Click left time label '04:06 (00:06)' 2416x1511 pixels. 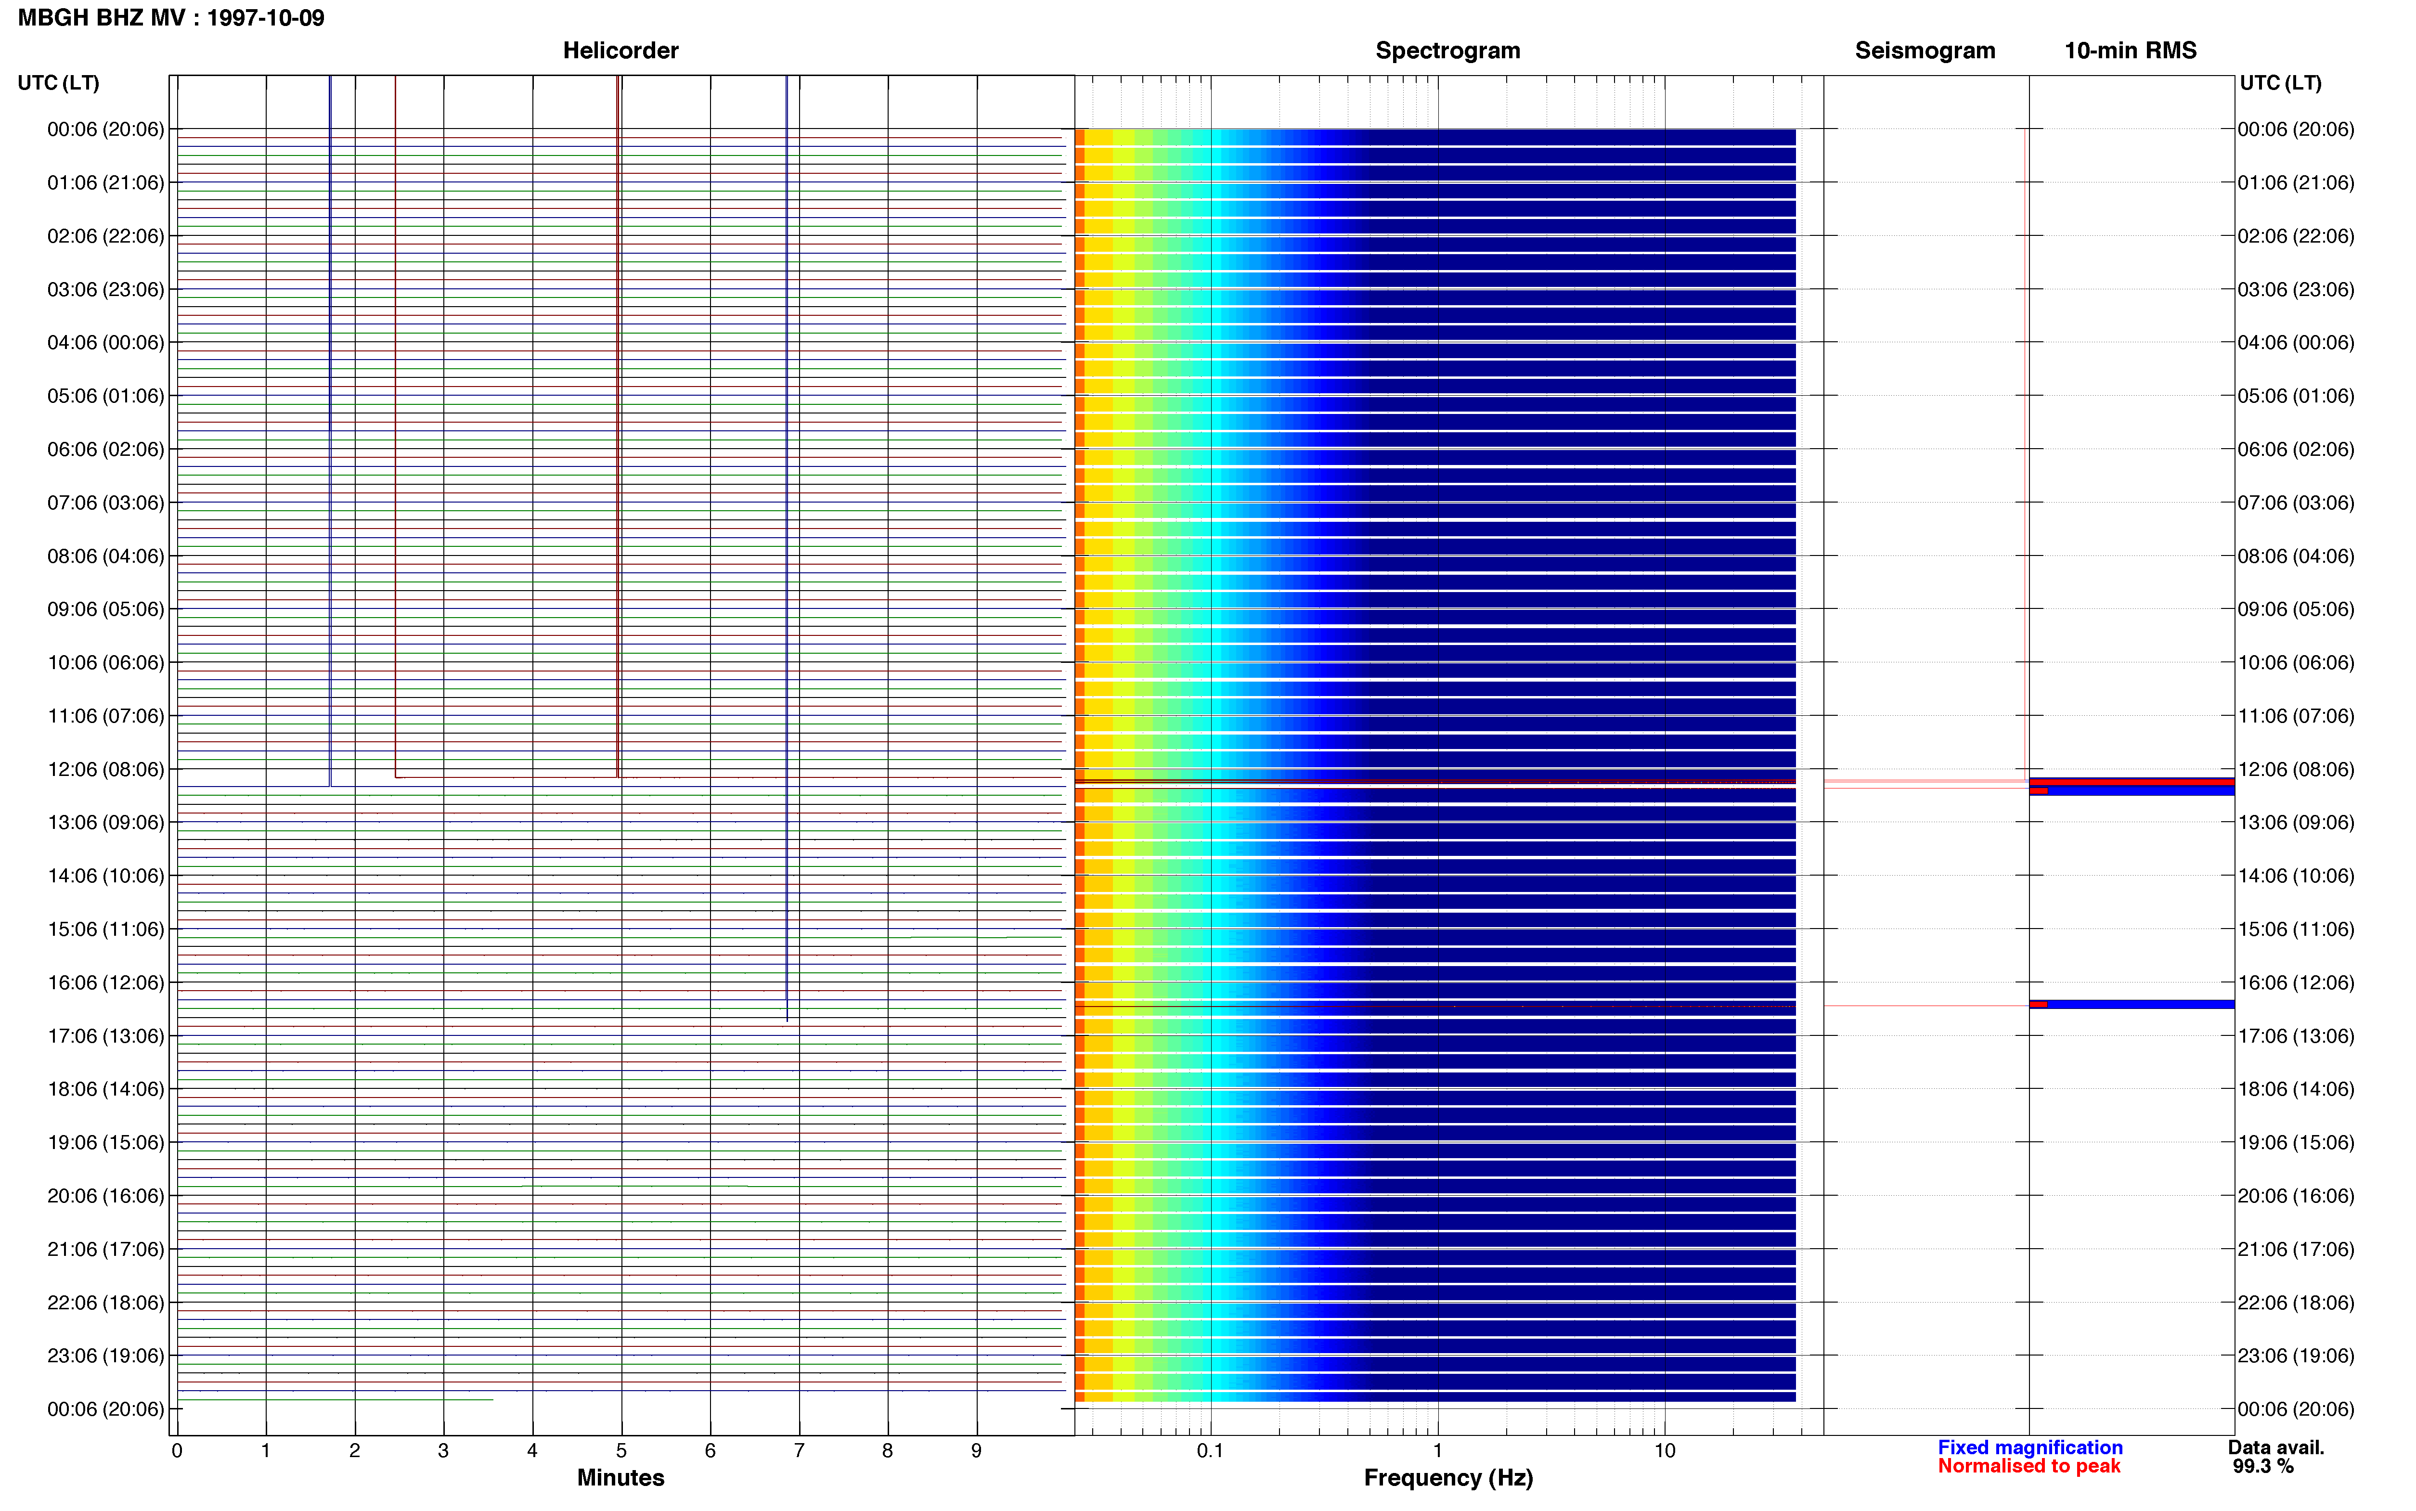tap(106, 343)
